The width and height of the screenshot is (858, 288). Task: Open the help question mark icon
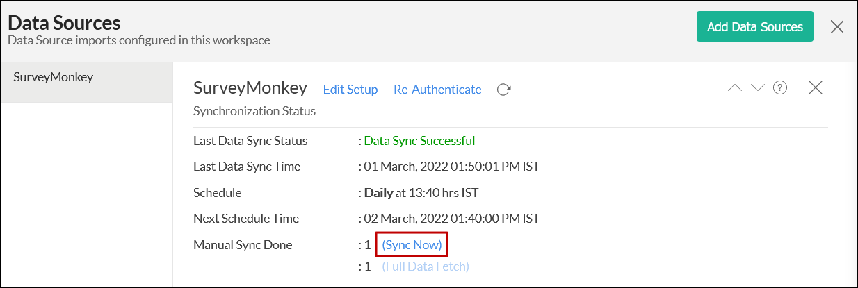(x=780, y=87)
